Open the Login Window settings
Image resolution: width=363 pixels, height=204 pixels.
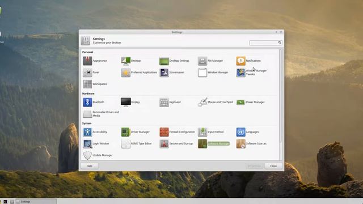point(96,143)
